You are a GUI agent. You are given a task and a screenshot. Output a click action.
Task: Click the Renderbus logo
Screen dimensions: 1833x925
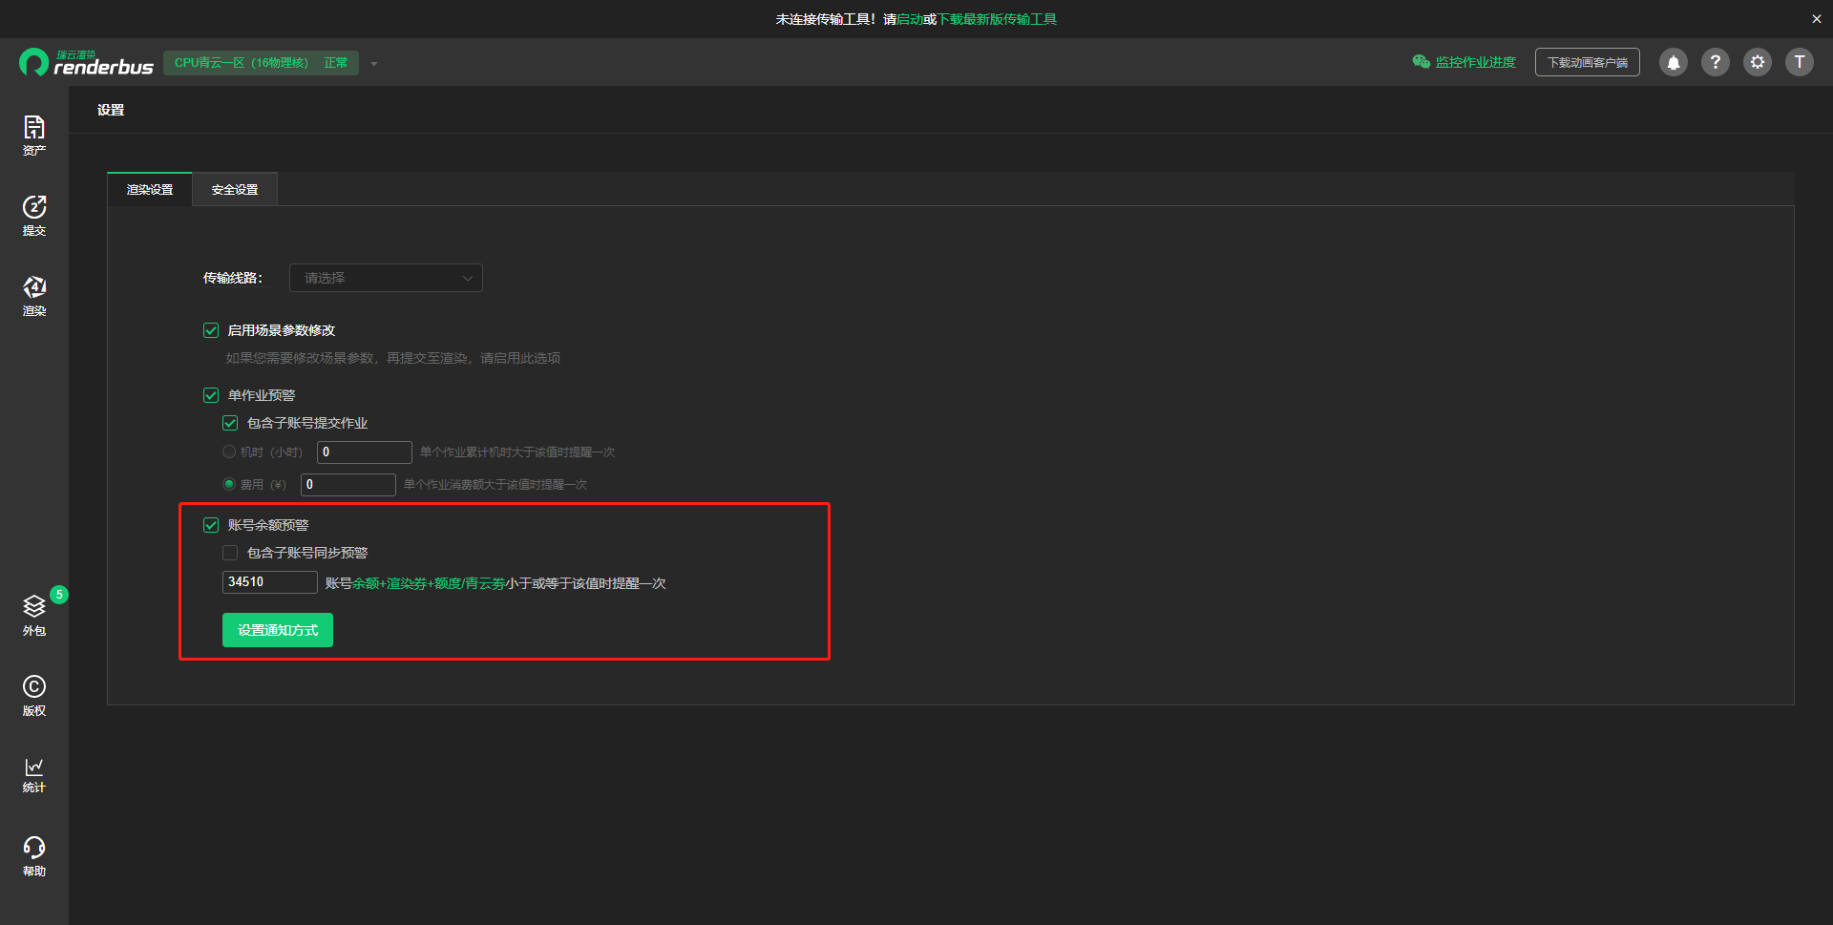[86, 63]
